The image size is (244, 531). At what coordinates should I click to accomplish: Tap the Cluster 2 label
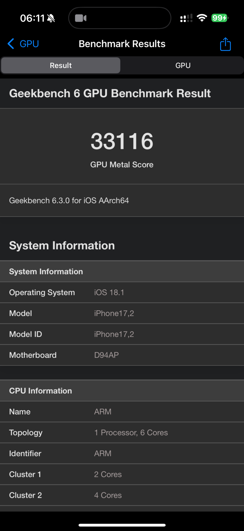[25, 495]
